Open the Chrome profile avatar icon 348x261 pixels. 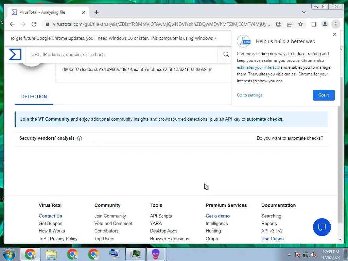(325, 24)
